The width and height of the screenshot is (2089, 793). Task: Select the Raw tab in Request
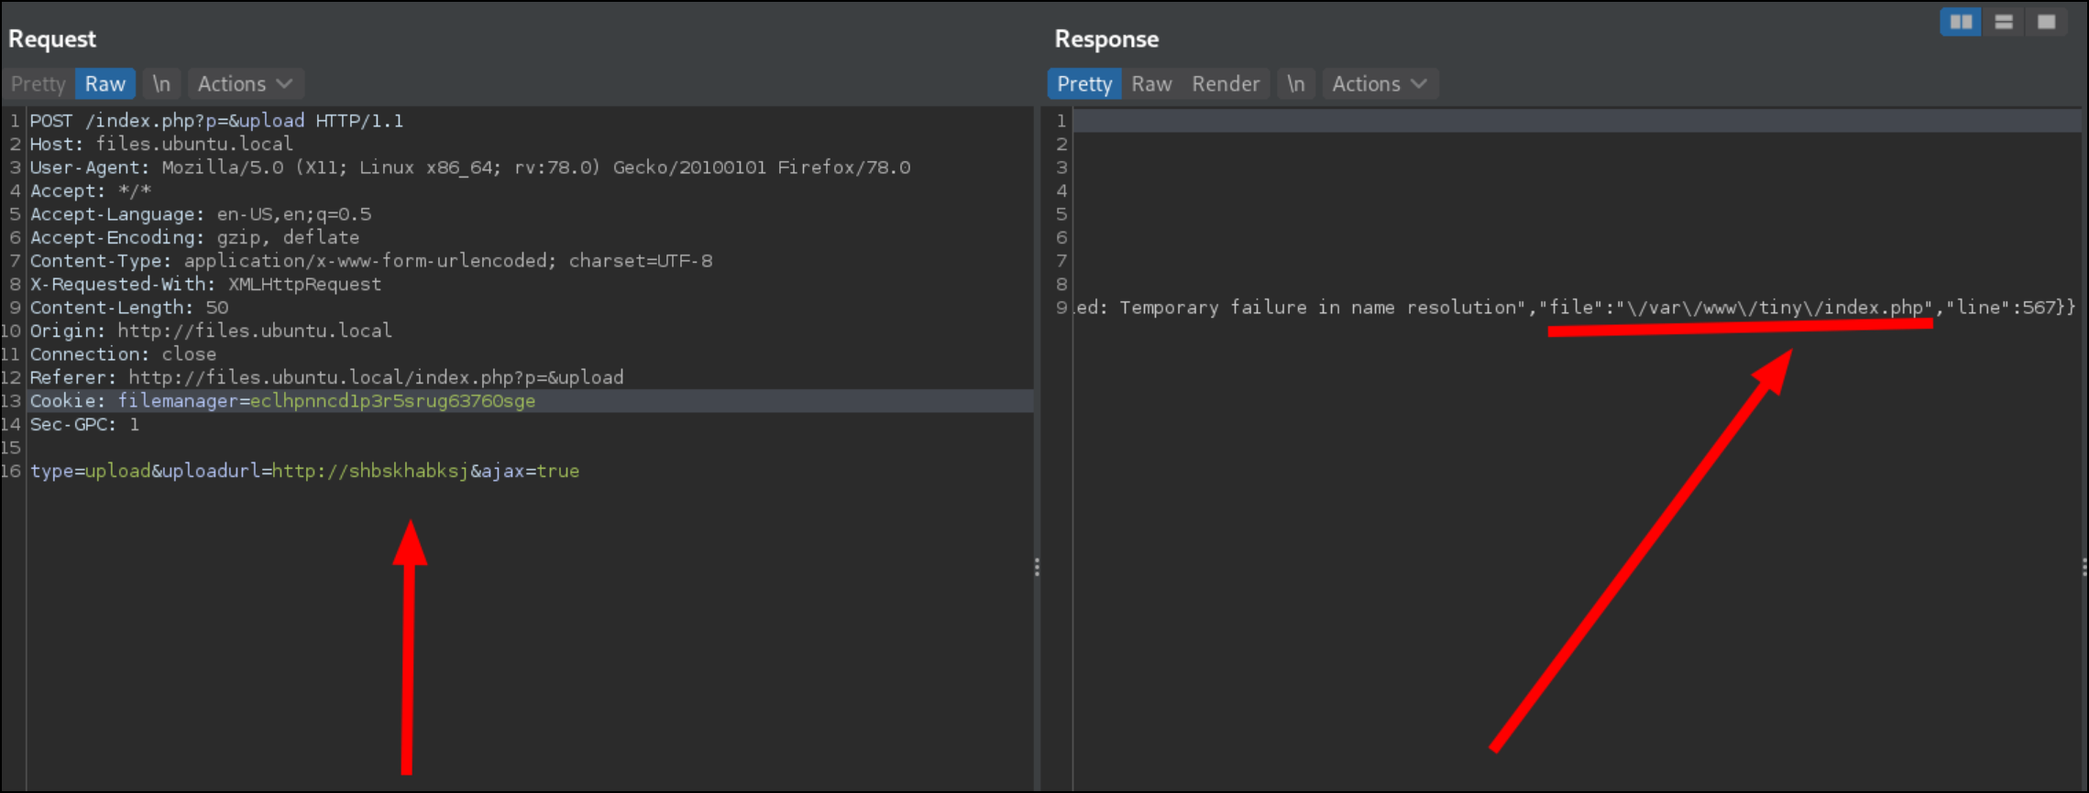point(105,84)
